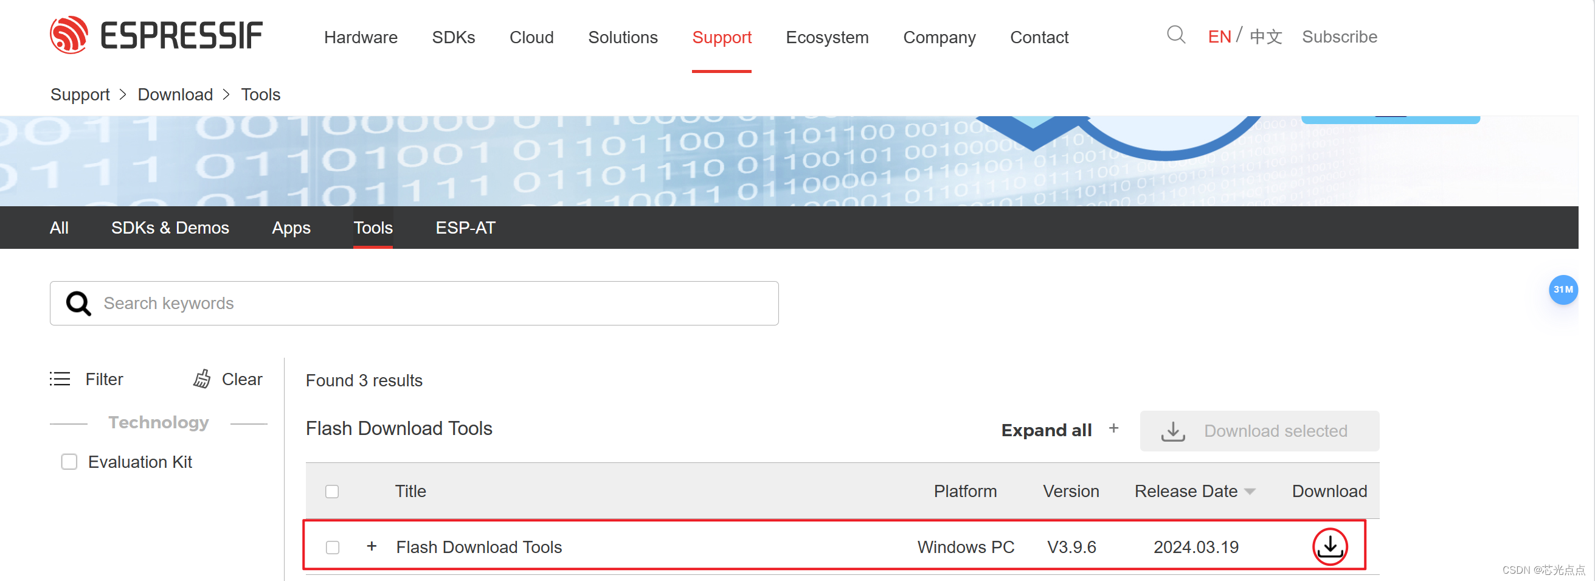Viewport: 1595px width, 581px height.
Task: Click the 2024.03.19 release date cell
Action: tap(1196, 548)
